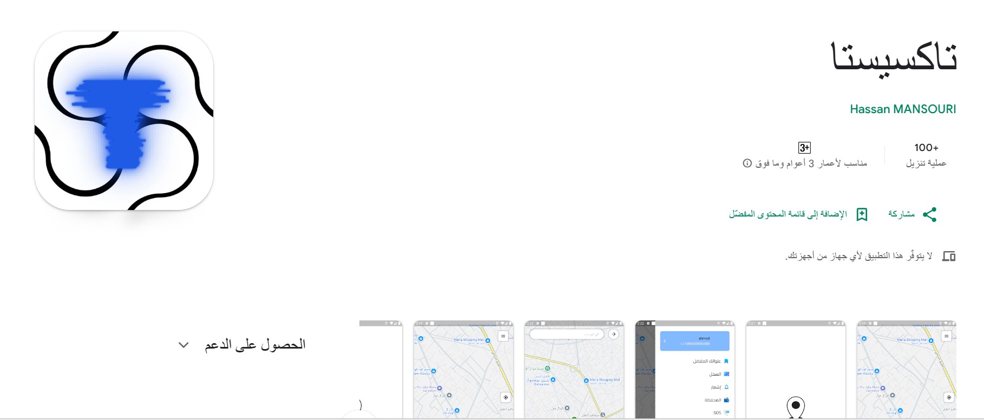
Task: Click the green share icon
Action: (x=929, y=214)
